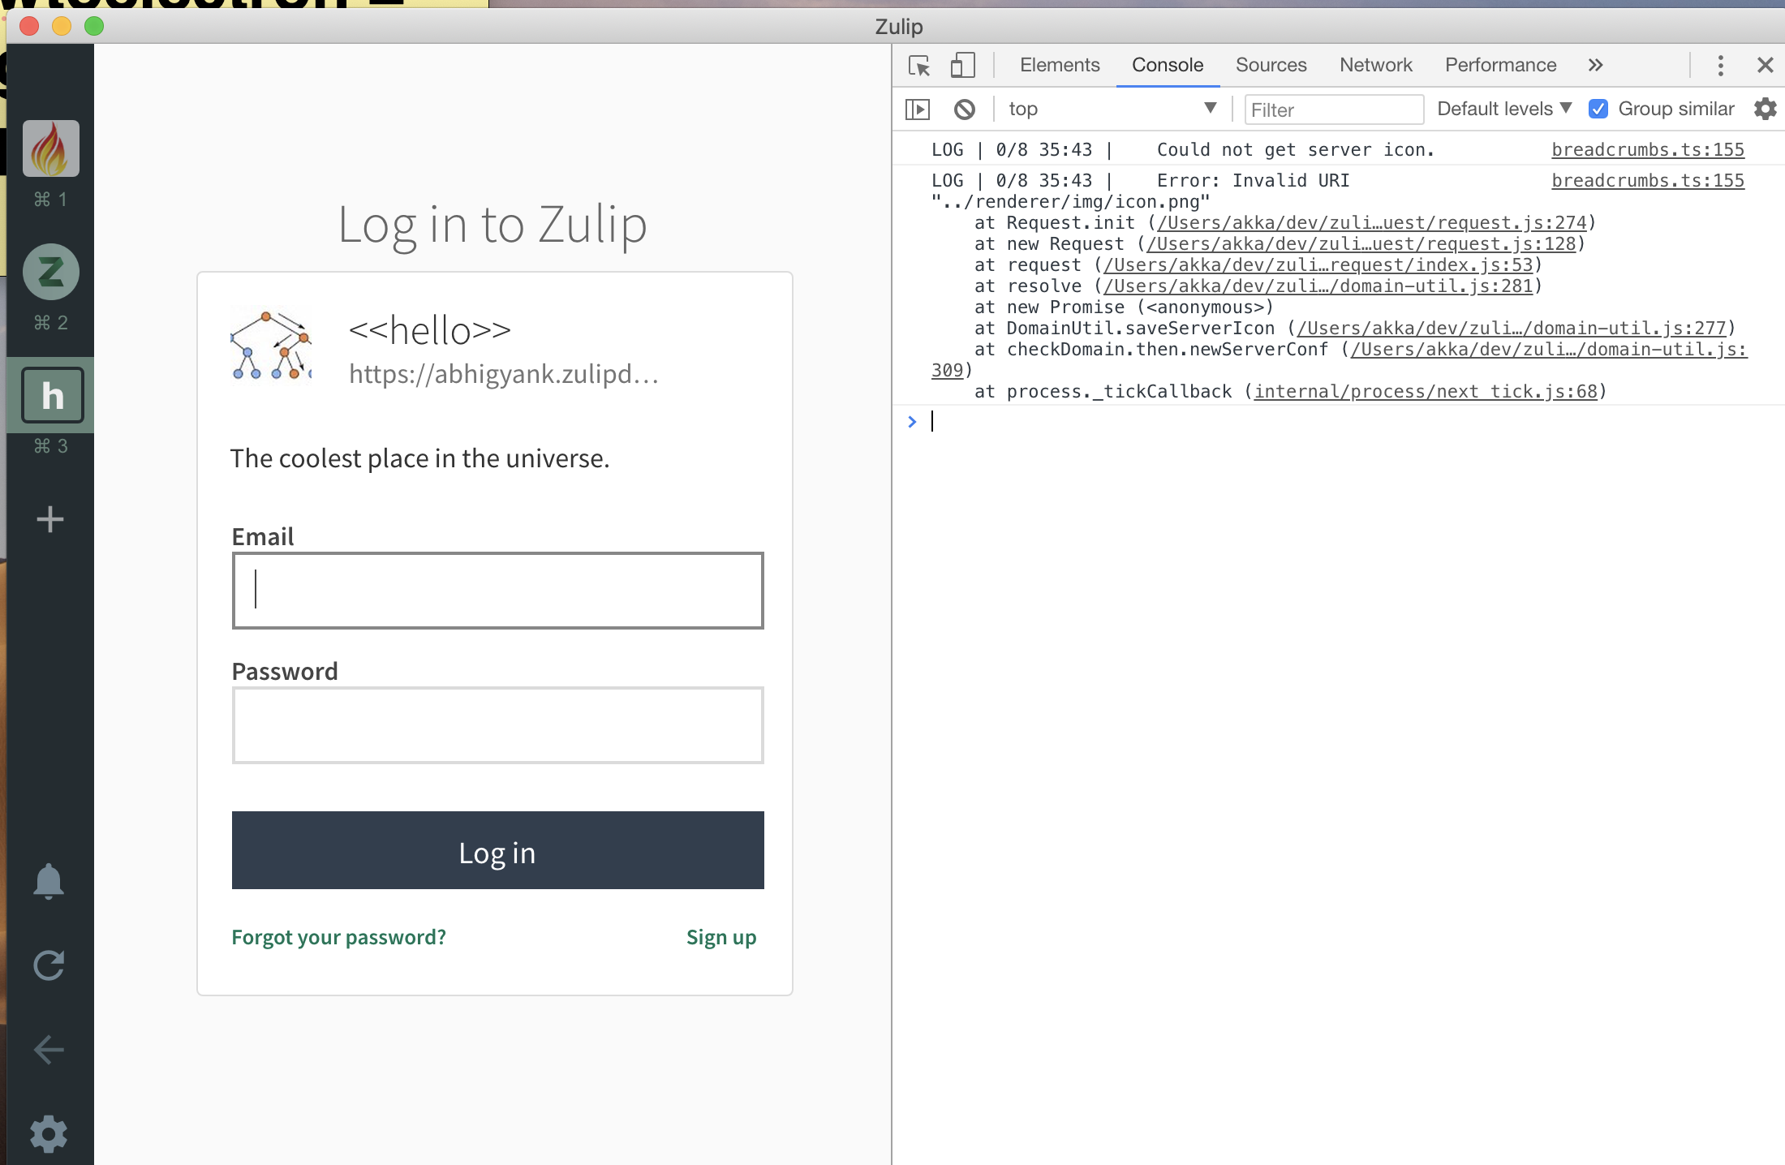1785x1165 pixels.
Task: Switch to the green Z organization
Action: [x=50, y=272]
